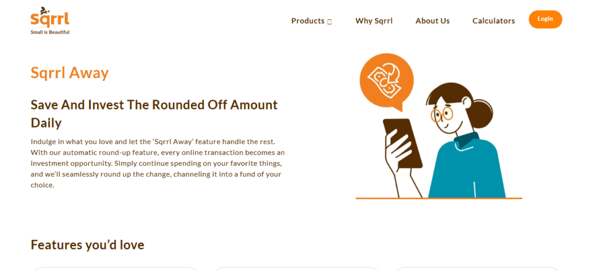
Task: Open the About Us page
Action: 432,21
